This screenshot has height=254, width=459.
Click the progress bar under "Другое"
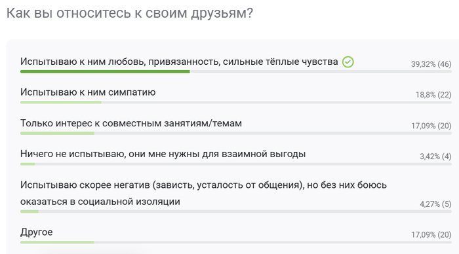click(236, 242)
